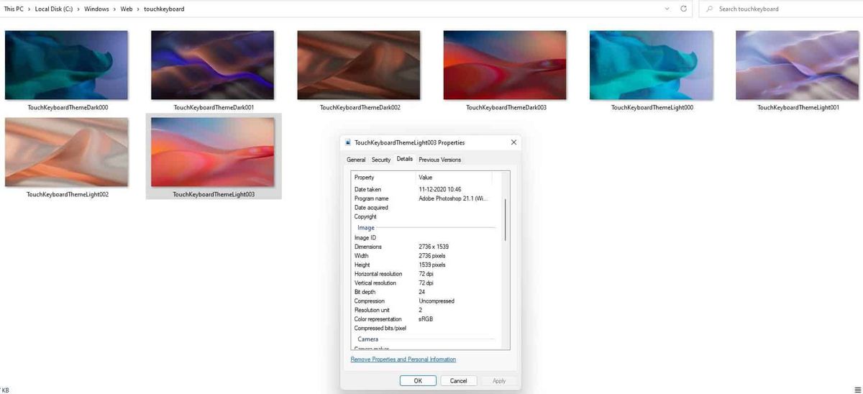Select TouchKeyboardThemeDark001 thumbnail
863x394 pixels.
click(212, 65)
